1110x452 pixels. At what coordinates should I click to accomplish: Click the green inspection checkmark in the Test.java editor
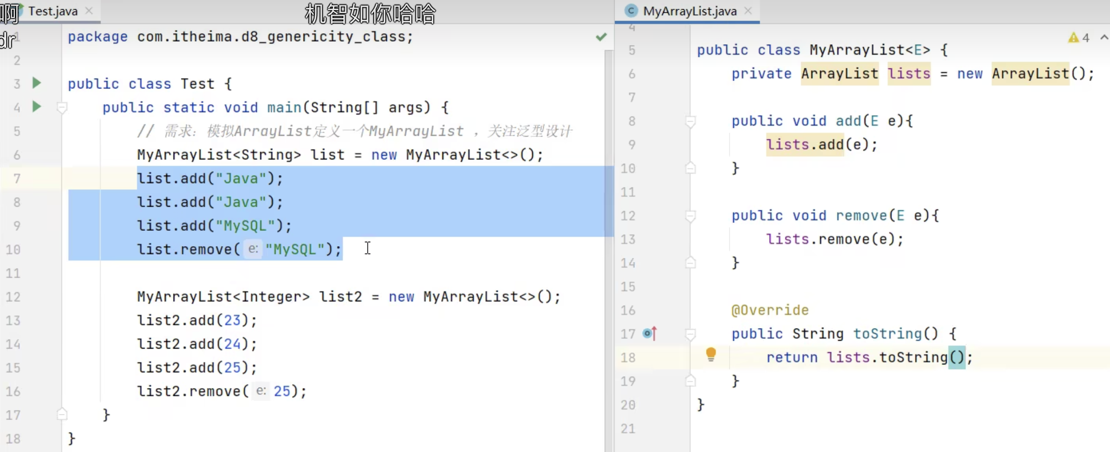pos(601,37)
